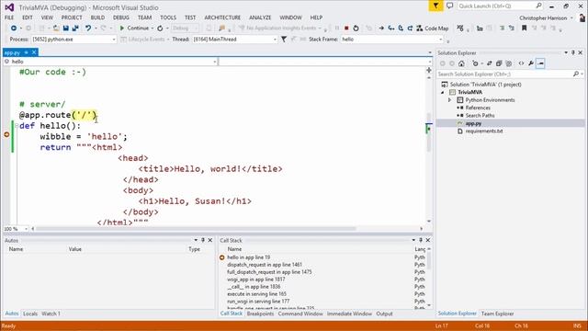Click the Search Solution Explorer field

click(510, 74)
